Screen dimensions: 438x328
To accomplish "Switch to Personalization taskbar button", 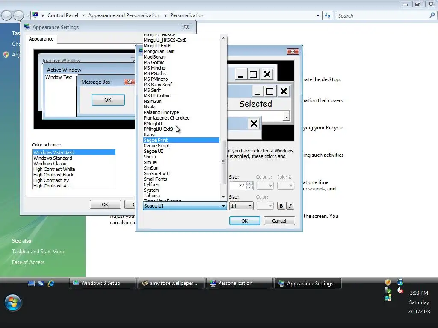I will click(x=240, y=284).
